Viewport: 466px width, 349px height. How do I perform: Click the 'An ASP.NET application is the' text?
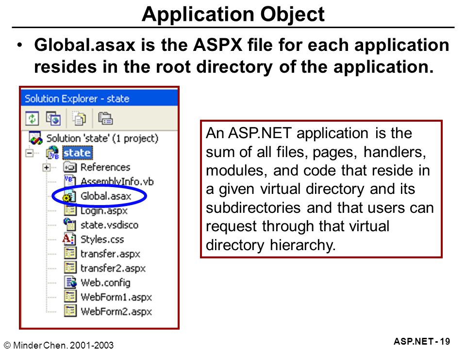coord(309,133)
